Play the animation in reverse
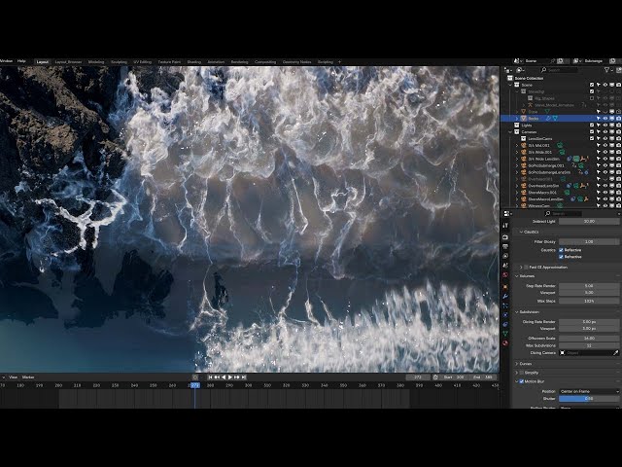The height and width of the screenshot is (467, 622). click(224, 377)
